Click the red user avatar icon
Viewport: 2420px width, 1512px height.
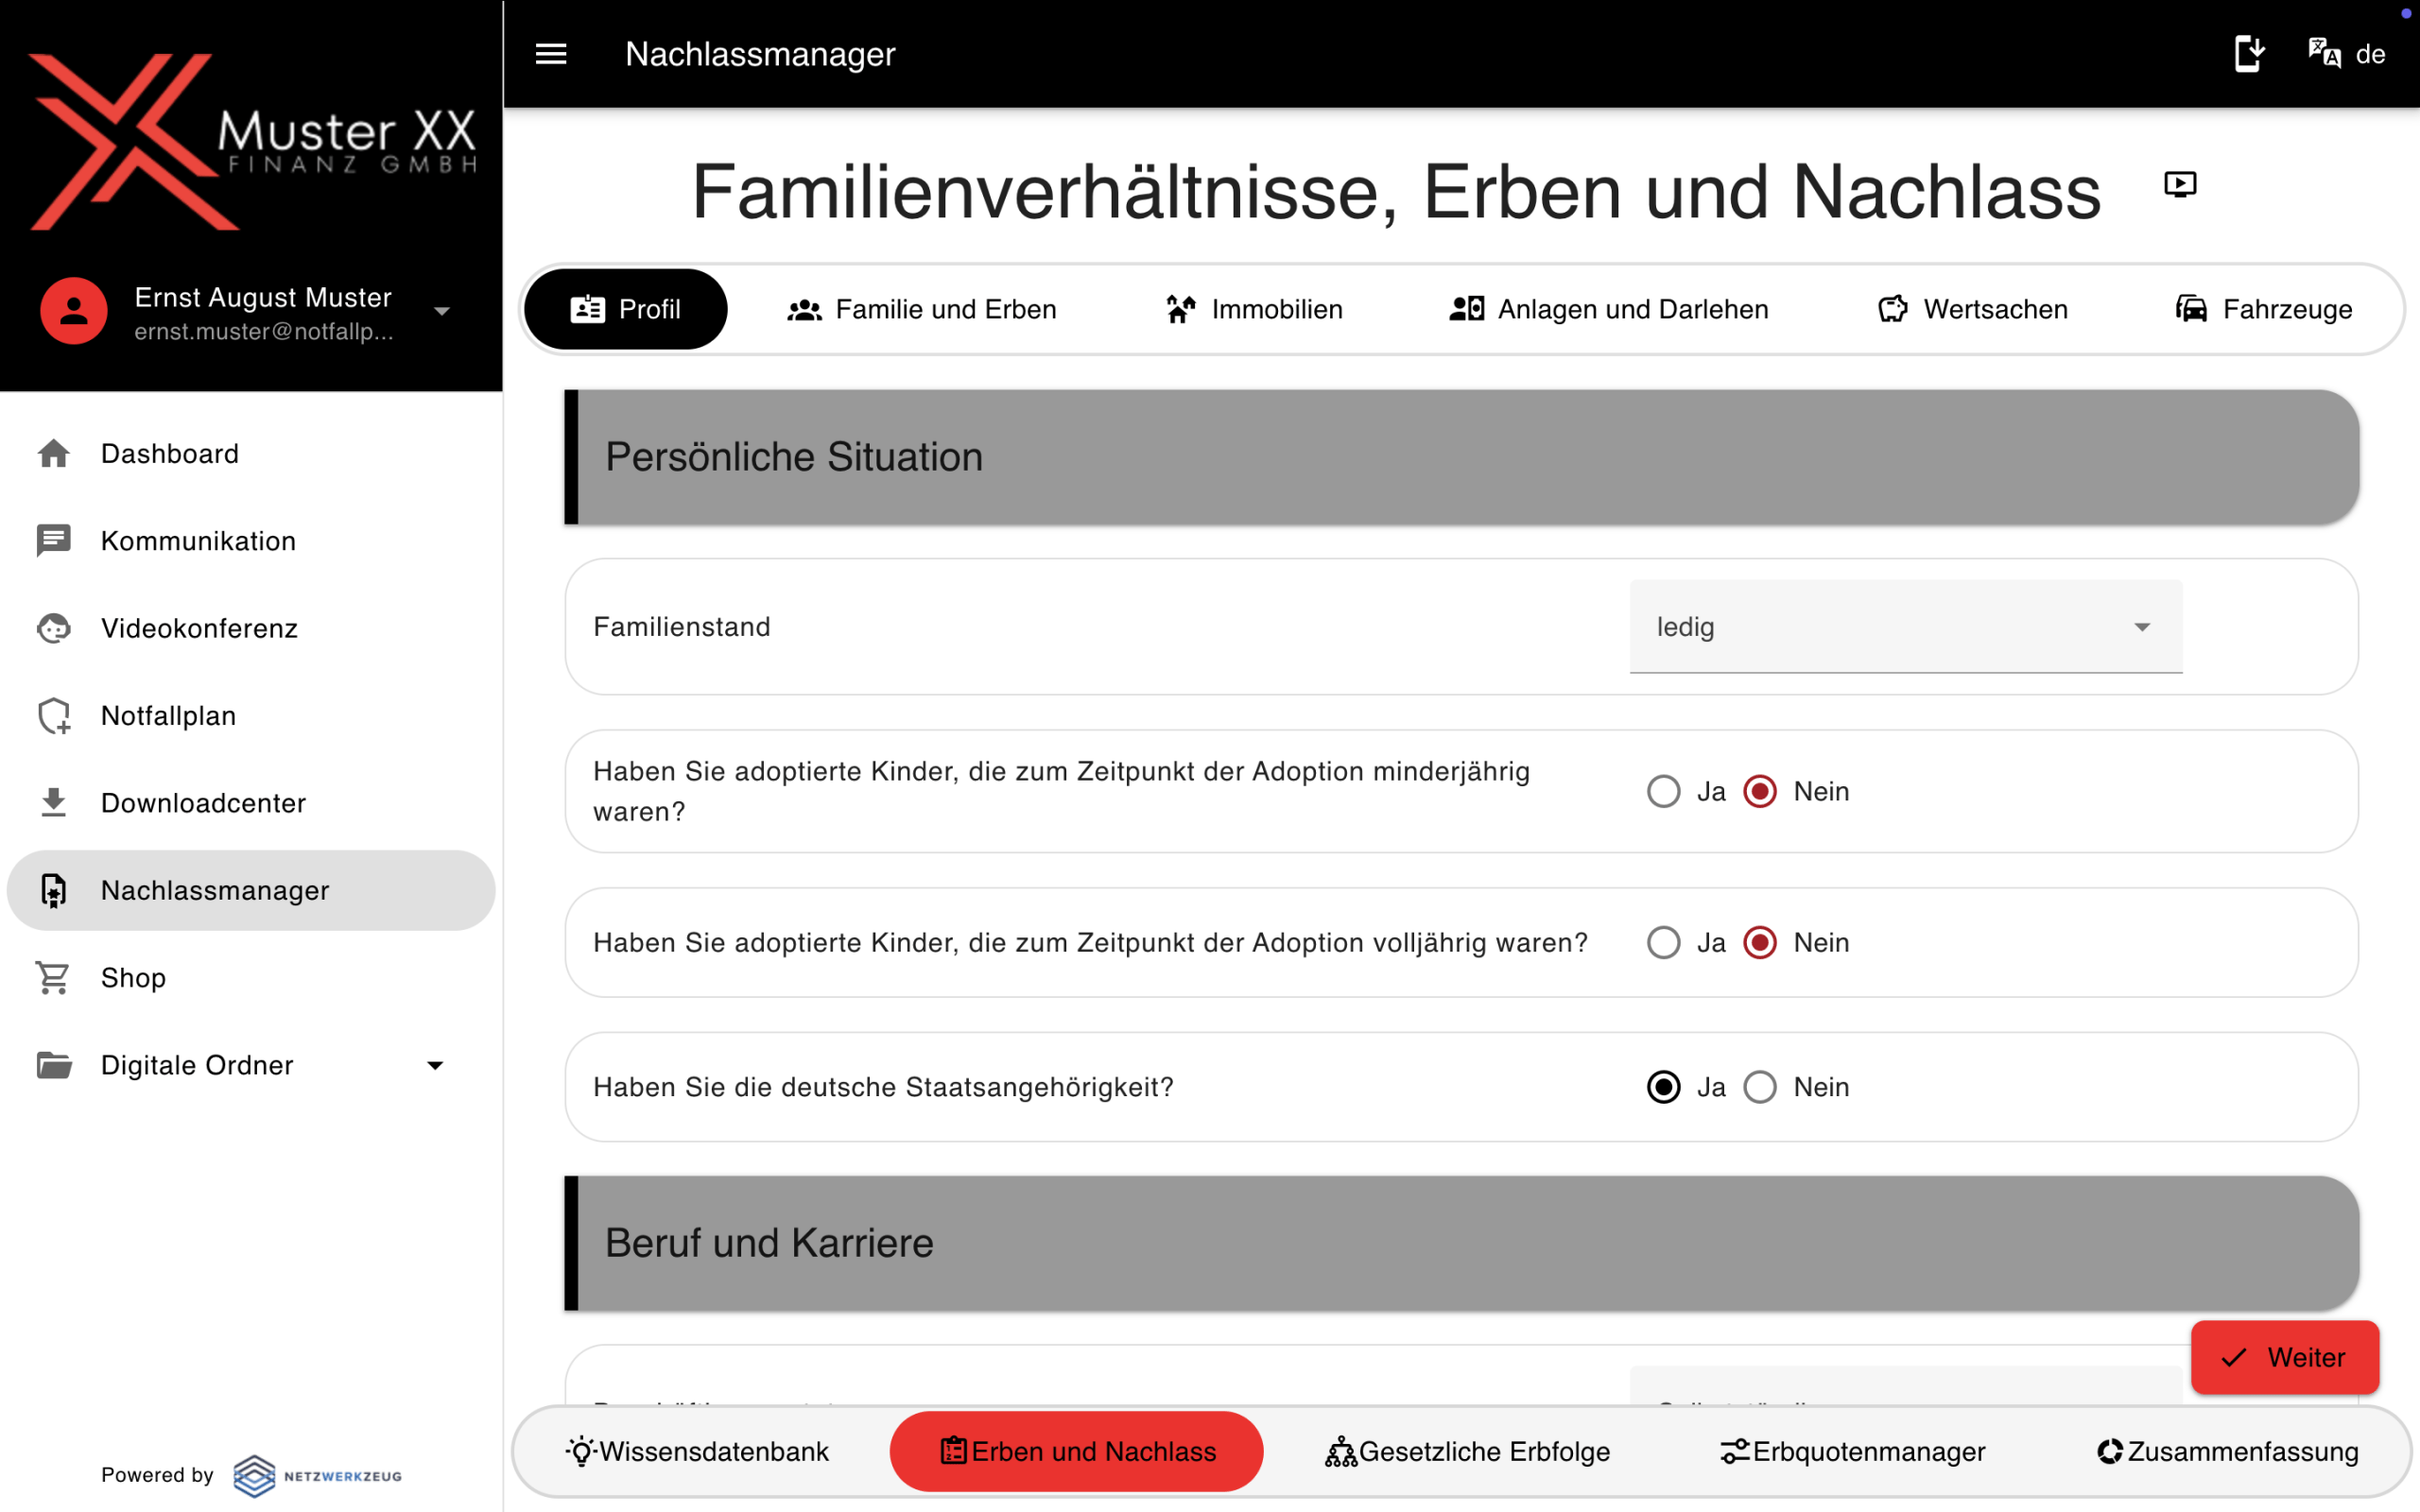point(73,311)
